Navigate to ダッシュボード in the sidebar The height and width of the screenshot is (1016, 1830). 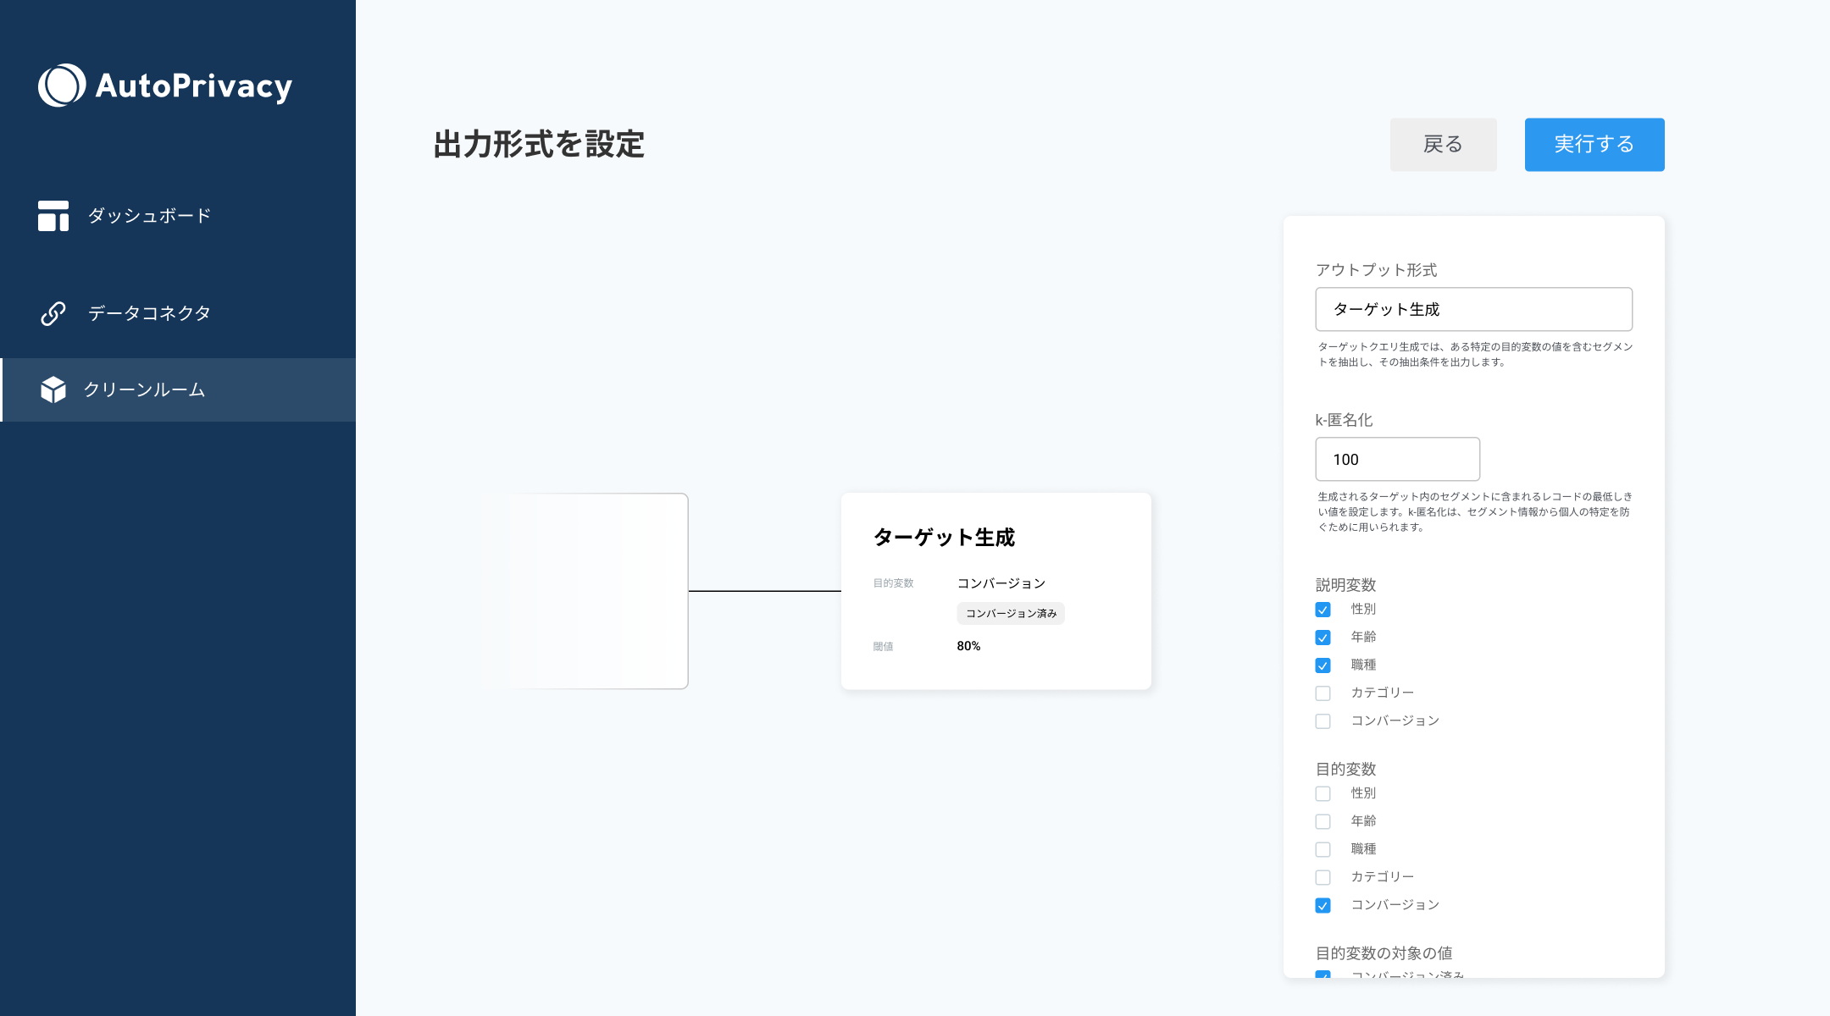tap(147, 216)
